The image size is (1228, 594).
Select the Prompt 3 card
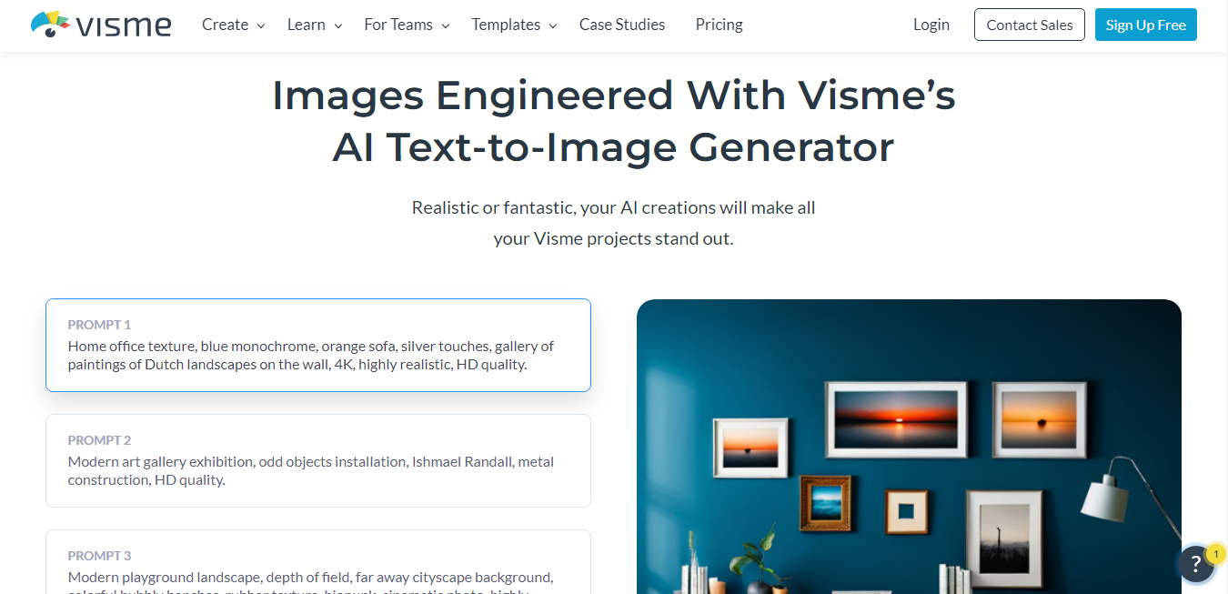(x=318, y=561)
